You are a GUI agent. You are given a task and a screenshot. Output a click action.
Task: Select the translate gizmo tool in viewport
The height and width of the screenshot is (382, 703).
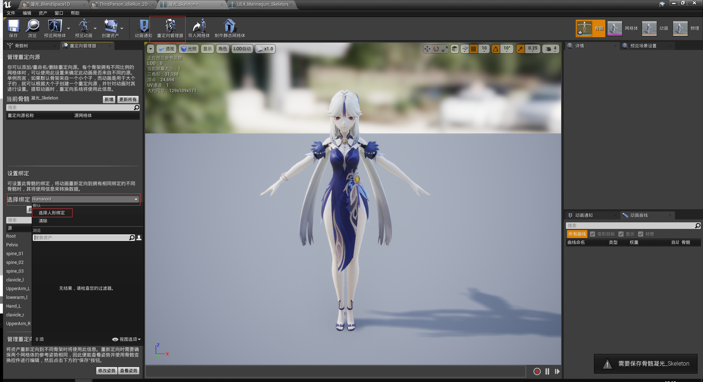pos(427,49)
